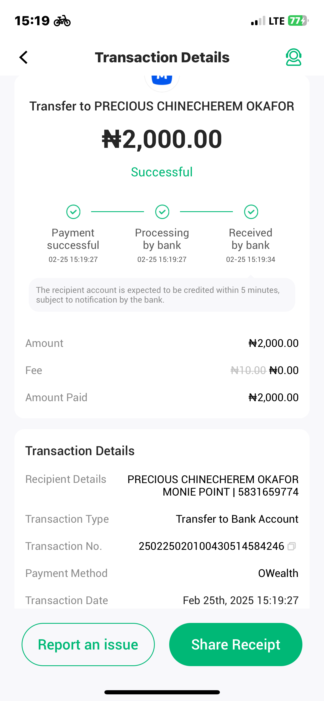Tap the Successful status text
The width and height of the screenshot is (324, 701).
click(x=162, y=172)
